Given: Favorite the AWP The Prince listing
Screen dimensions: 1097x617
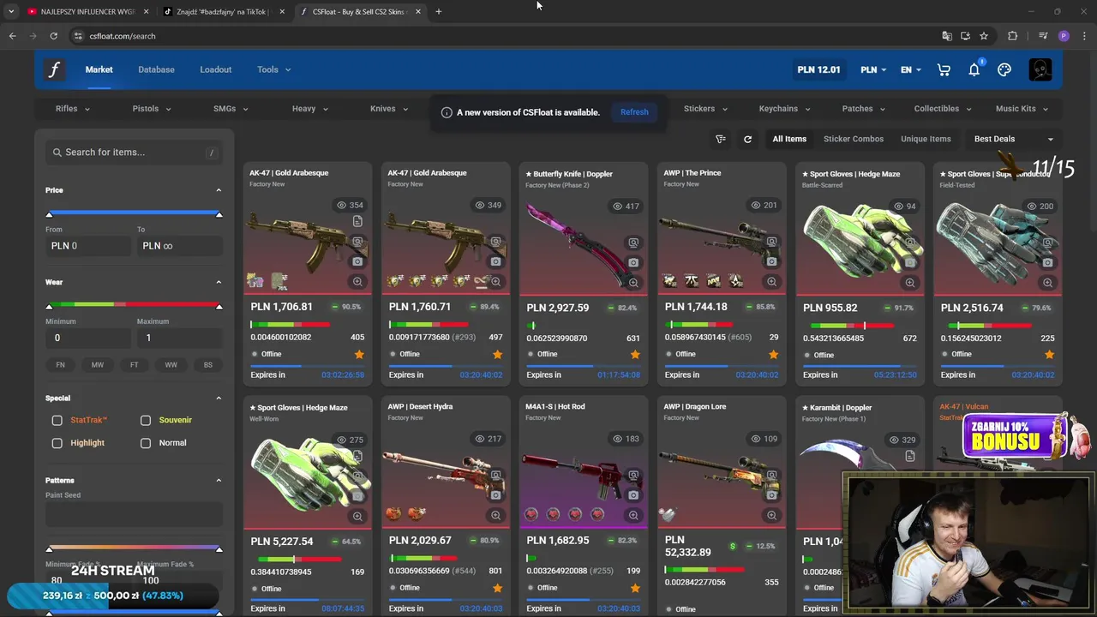Looking at the screenshot, I should [x=773, y=354].
